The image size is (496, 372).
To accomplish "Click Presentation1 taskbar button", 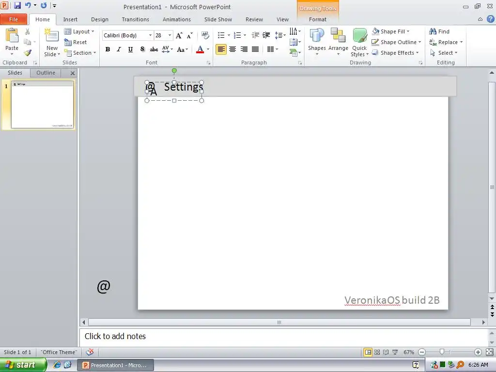I will (x=116, y=365).
